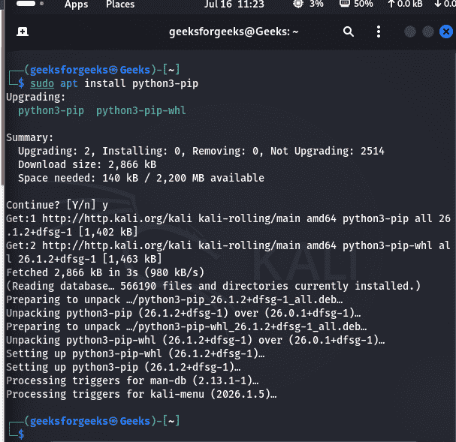
Task: Click the terminal search magnifier icon
Action: point(349,32)
